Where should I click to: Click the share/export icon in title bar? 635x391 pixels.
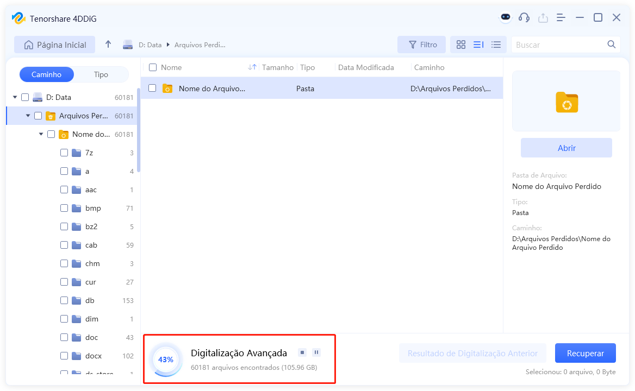[x=543, y=17]
